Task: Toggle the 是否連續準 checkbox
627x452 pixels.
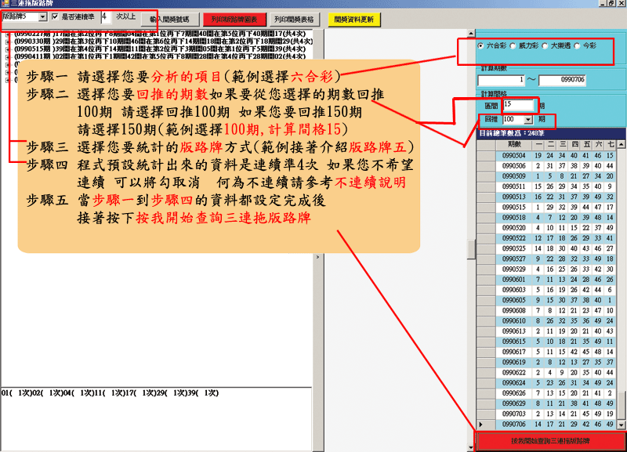Action: coord(54,16)
